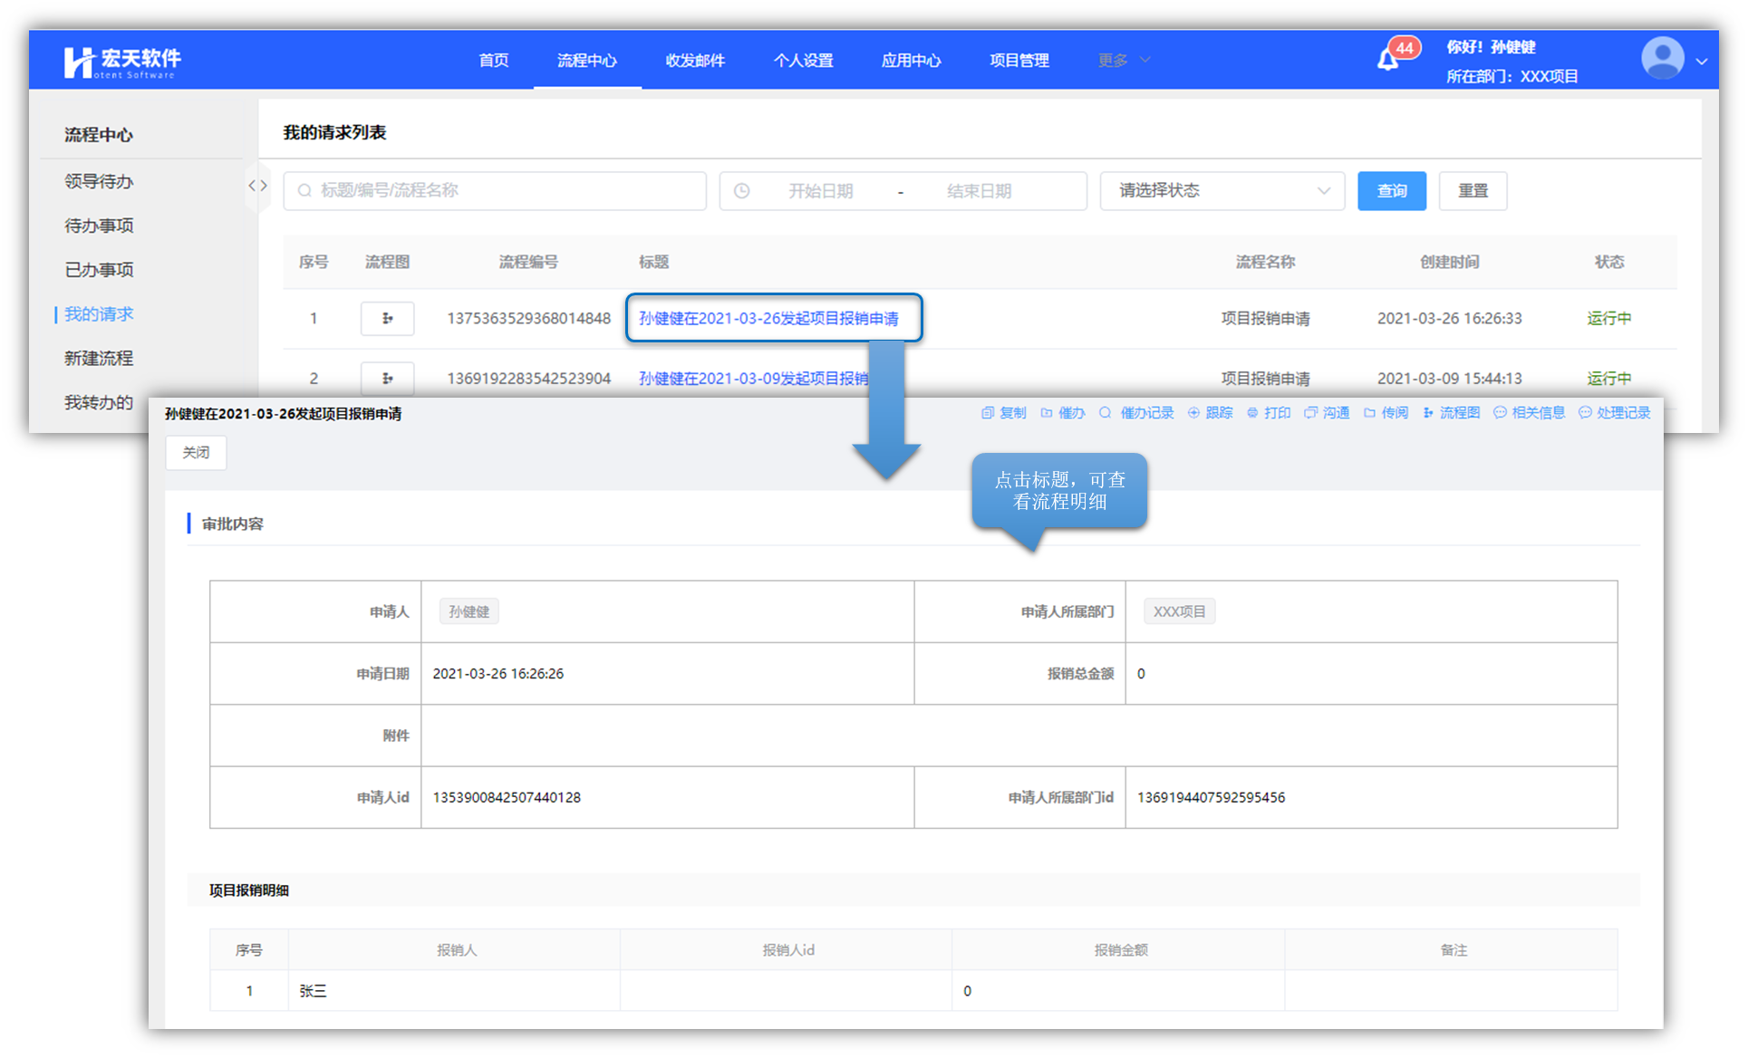Click the 查询 search button
This screenshot has width=1748, height=1058.
point(1391,191)
